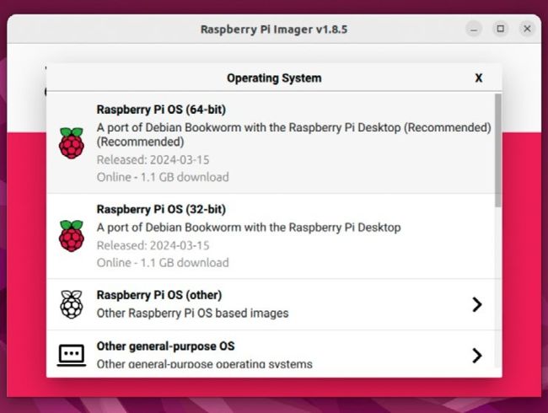Click the outlined raspberry icon for other OS
Image resolution: width=548 pixels, height=413 pixels.
point(72,304)
